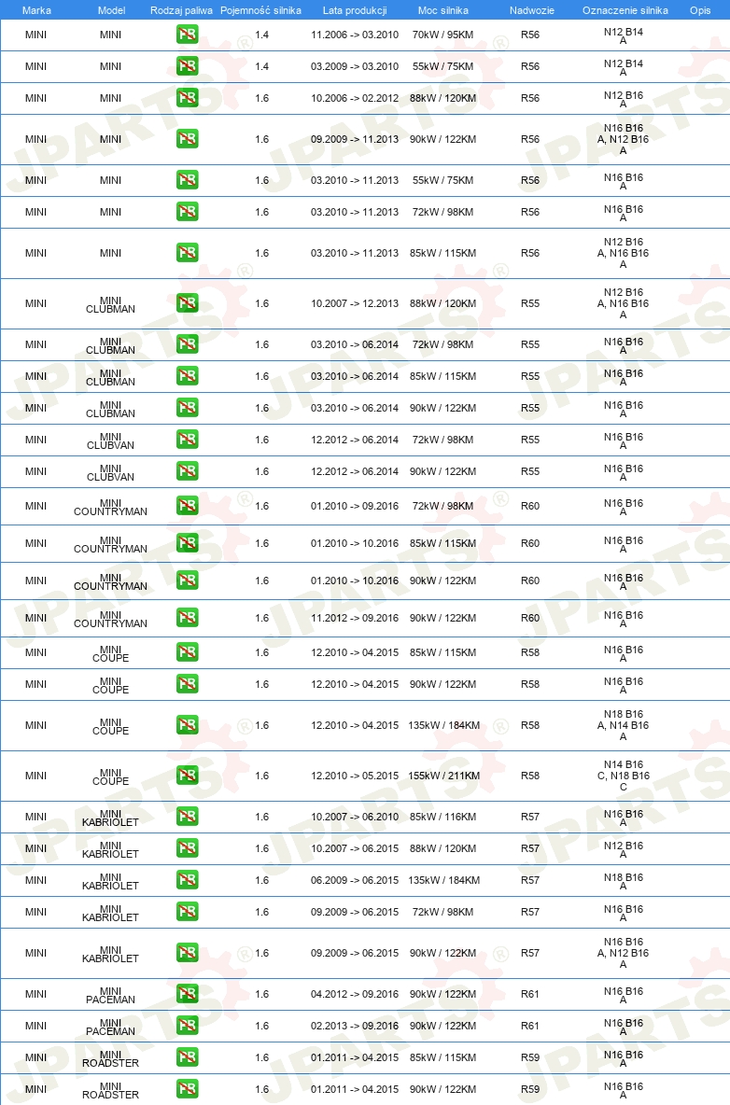Click the date range 10.2007 -> 06.2010
Viewport: 730px width, 1105px height.
pos(355,817)
